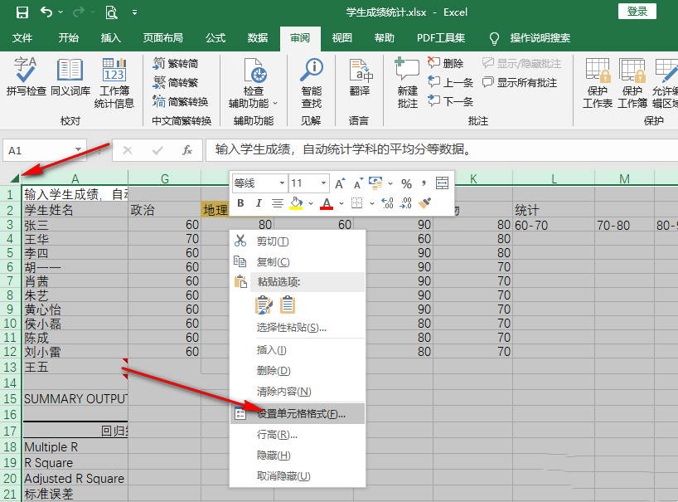678x502 pixels.
Task: Select column G header
Action: pos(165,178)
